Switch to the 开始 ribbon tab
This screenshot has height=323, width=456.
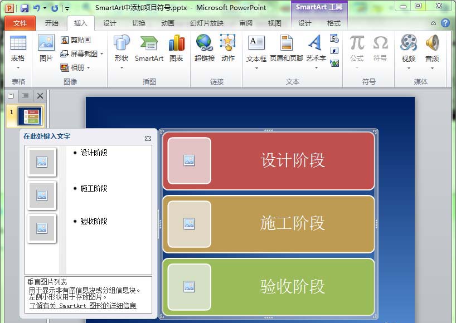click(x=52, y=23)
